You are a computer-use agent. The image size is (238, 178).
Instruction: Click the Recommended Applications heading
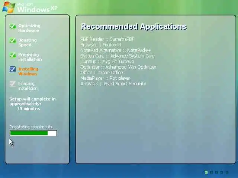point(134,27)
